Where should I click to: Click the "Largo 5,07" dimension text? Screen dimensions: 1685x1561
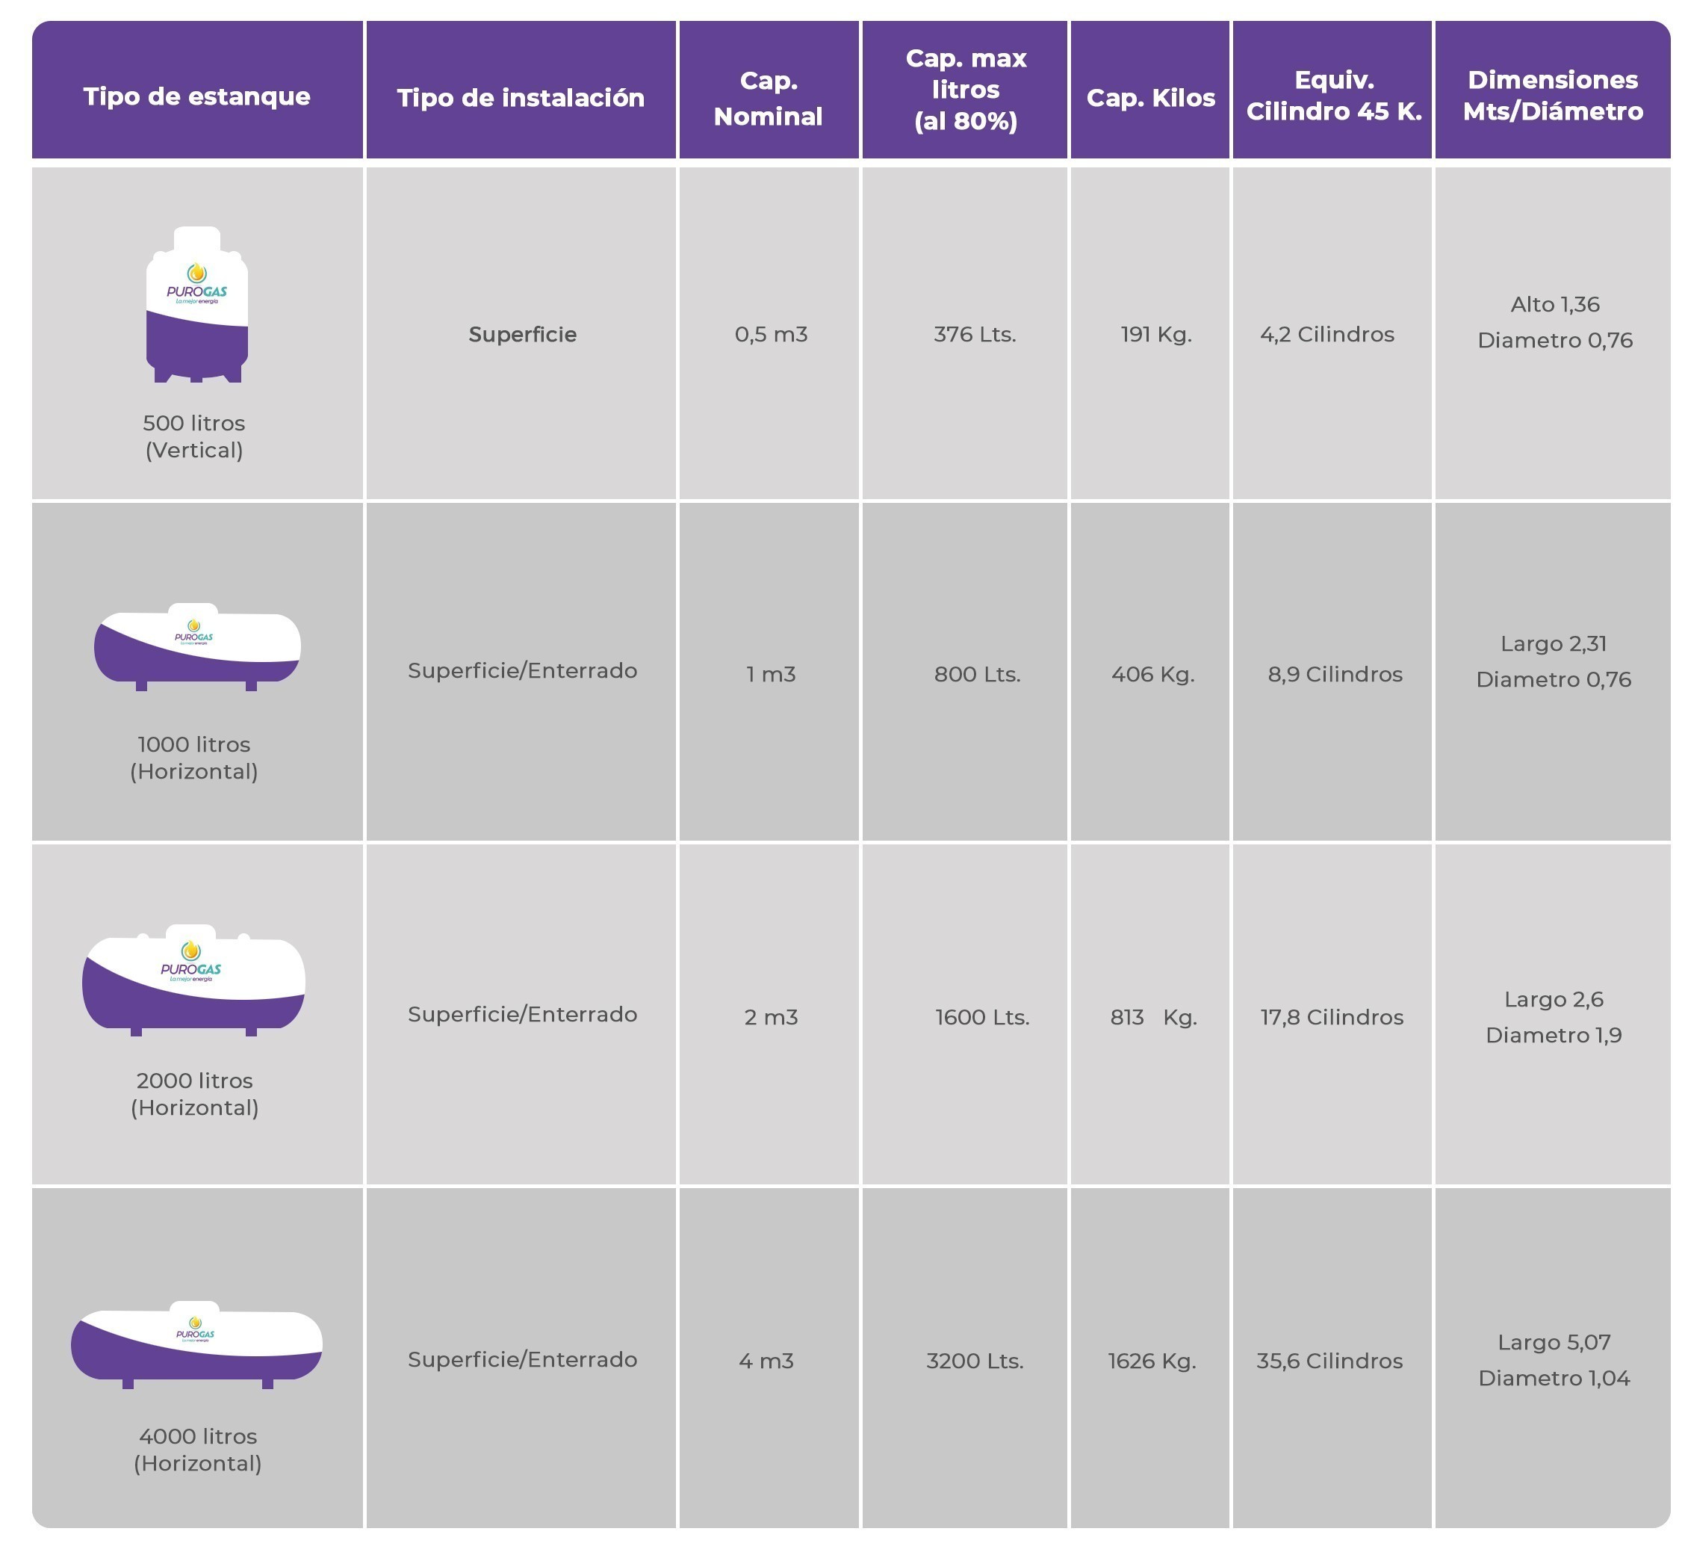point(1554,1343)
